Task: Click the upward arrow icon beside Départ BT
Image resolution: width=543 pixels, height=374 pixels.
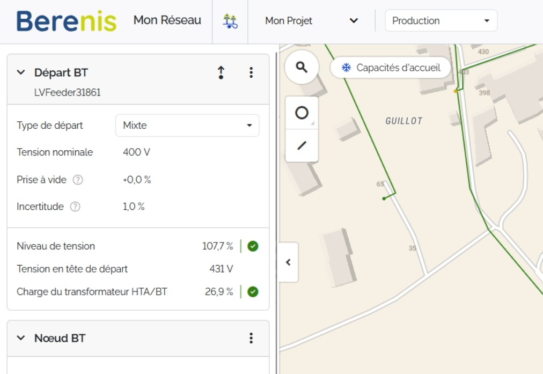Action: click(x=221, y=73)
